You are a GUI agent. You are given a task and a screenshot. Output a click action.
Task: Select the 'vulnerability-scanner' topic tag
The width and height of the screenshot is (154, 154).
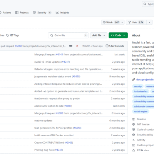click(x=143, y=102)
